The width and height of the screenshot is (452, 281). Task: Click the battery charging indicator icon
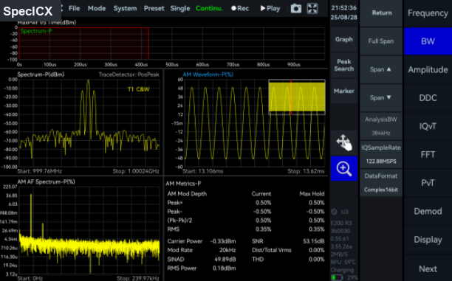point(336,277)
